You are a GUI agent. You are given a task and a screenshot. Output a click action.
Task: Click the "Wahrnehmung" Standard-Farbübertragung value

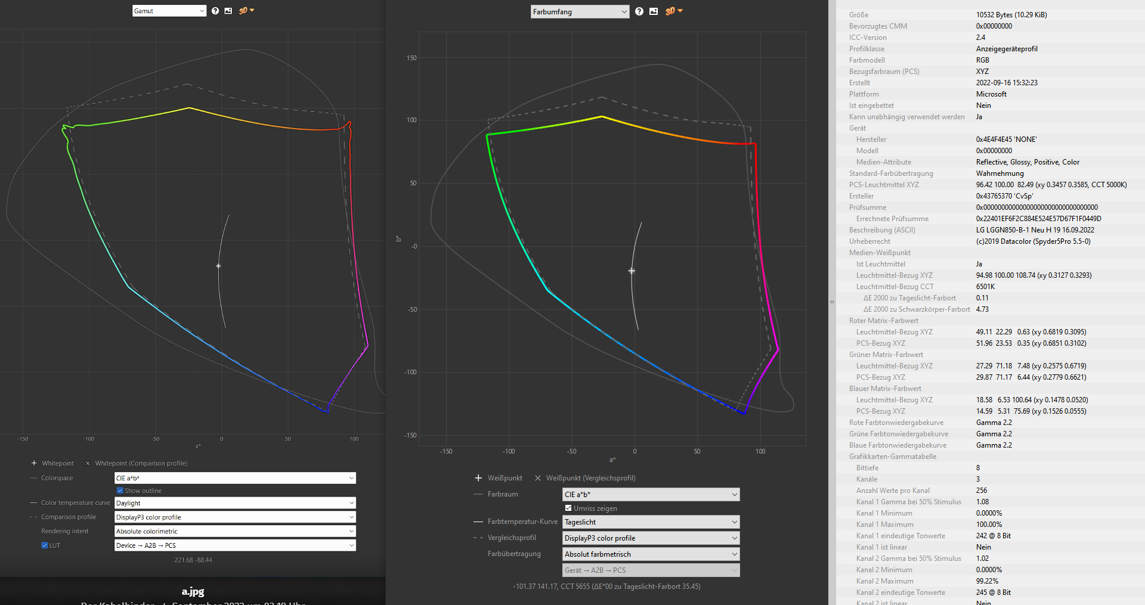tap(1000, 173)
